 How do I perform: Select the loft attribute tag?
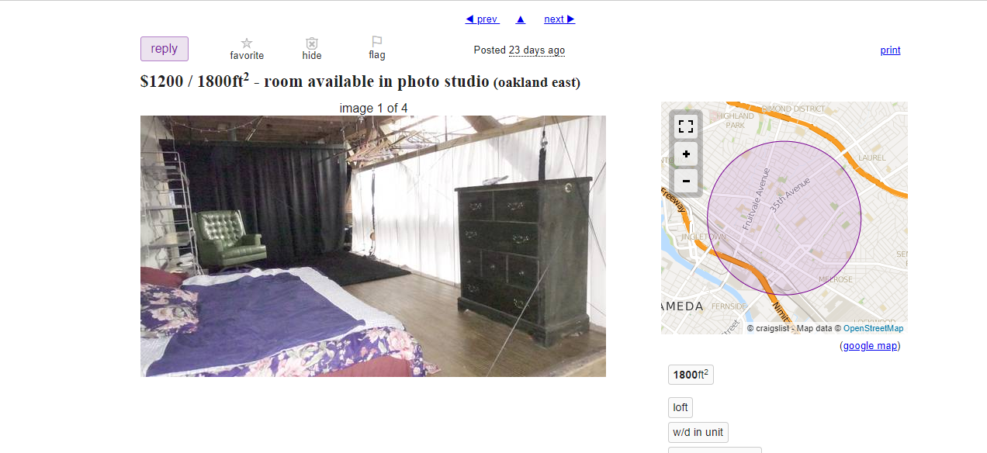pos(681,407)
